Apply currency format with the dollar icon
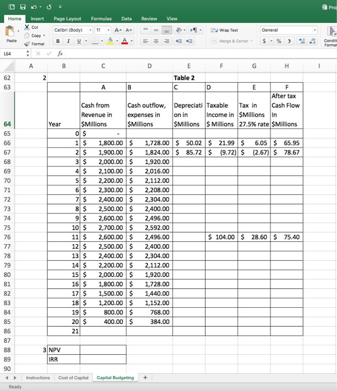This screenshot has width=337, height=391. (264, 41)
